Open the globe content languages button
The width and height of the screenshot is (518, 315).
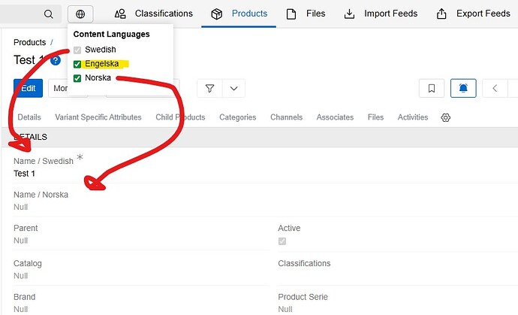[x=80, y=14]
